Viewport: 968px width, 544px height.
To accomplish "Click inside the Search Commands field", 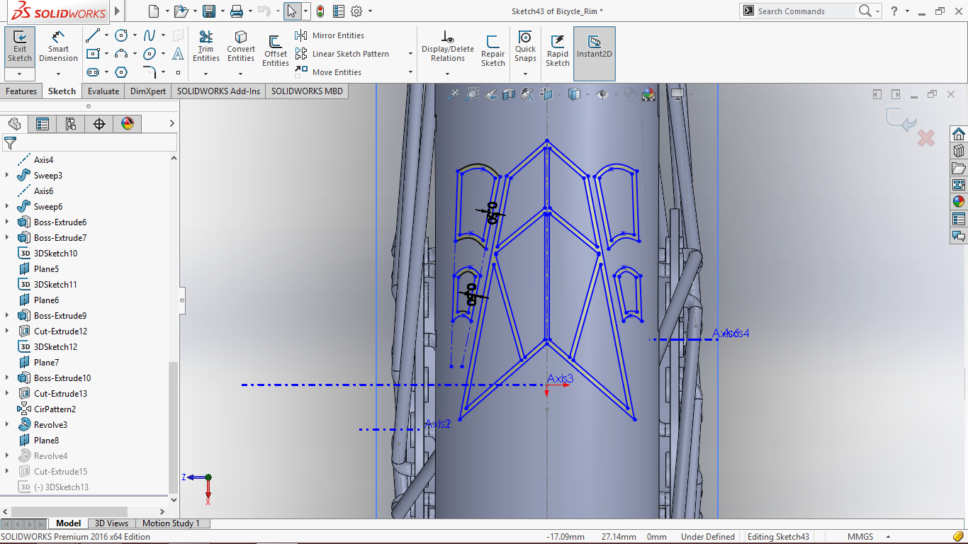I will pyautogui.click(x=808, y=11).
